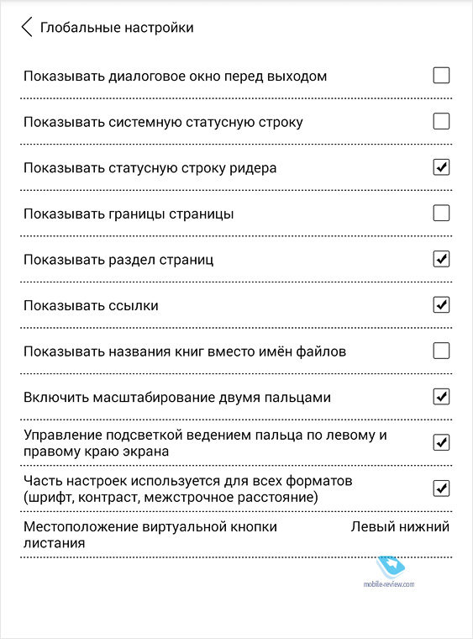
Task: Uncheck the Показывать ссылки checkbox
Action: [x=441, y=305]
